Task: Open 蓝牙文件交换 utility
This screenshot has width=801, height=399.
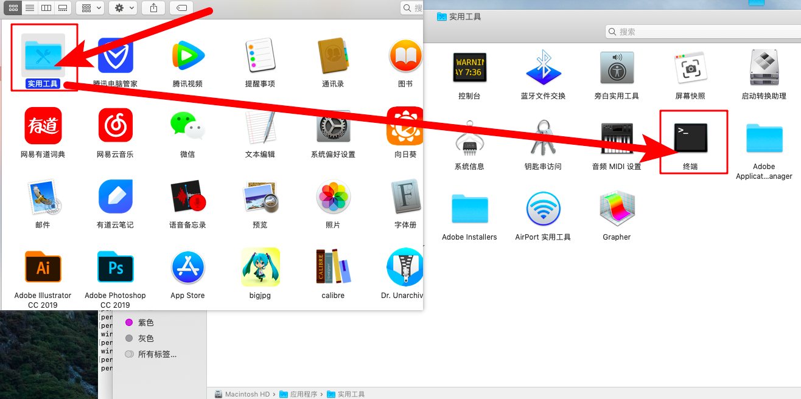Action: [x=543, y=68]
